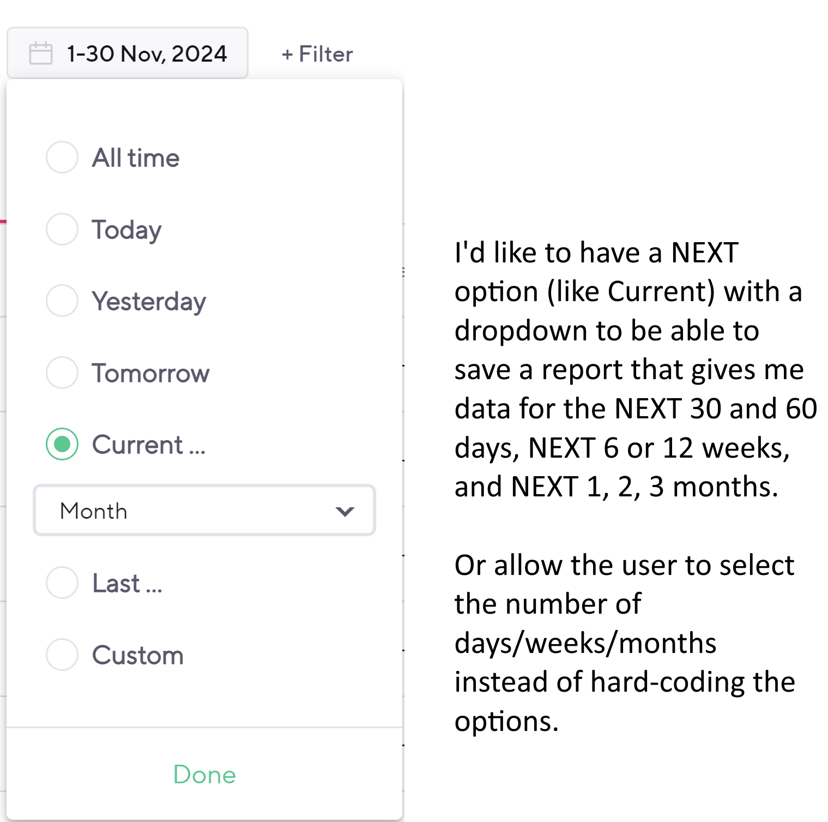Click the "Yesterday" label text
The image size is (828, 822).
coord(149,301)
